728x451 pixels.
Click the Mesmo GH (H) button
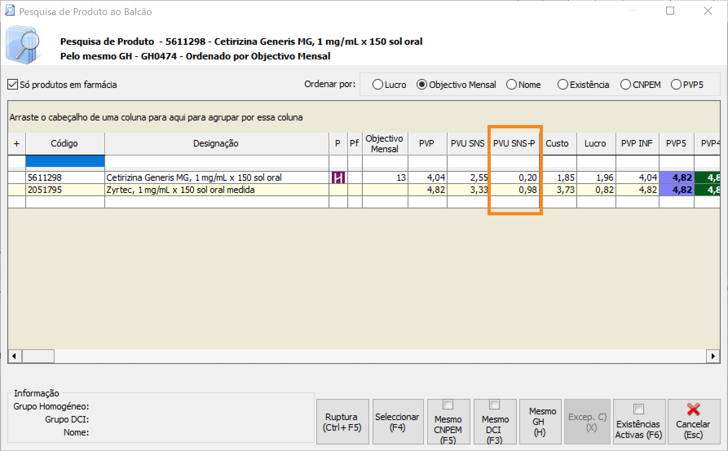point(540,422)
